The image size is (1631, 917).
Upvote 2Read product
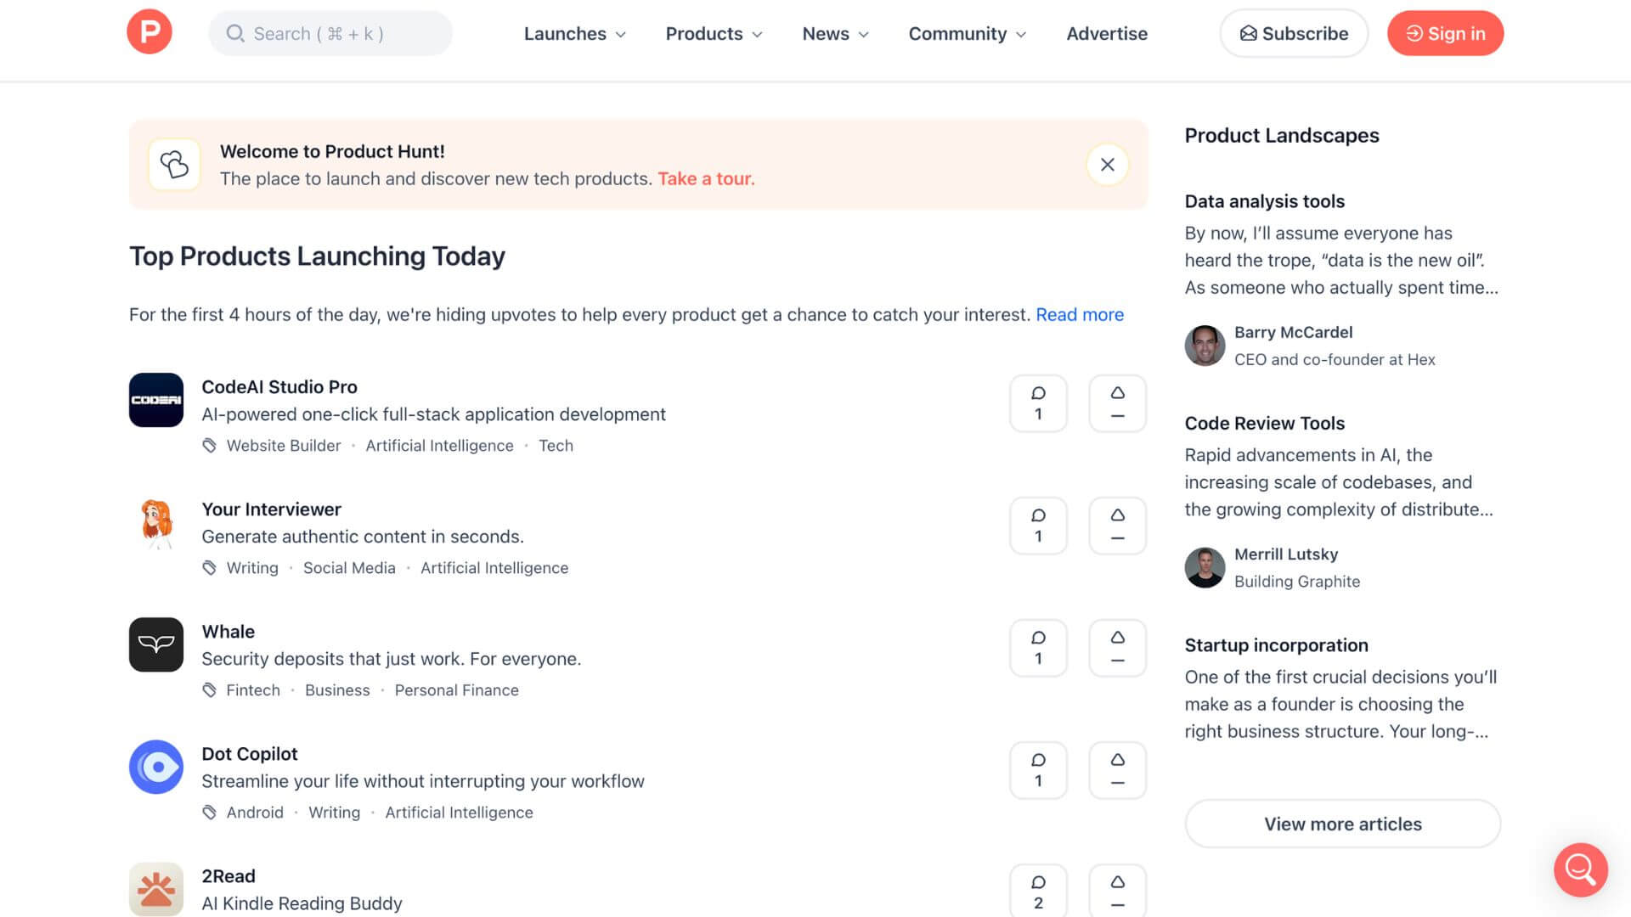tap(1118, 891)
